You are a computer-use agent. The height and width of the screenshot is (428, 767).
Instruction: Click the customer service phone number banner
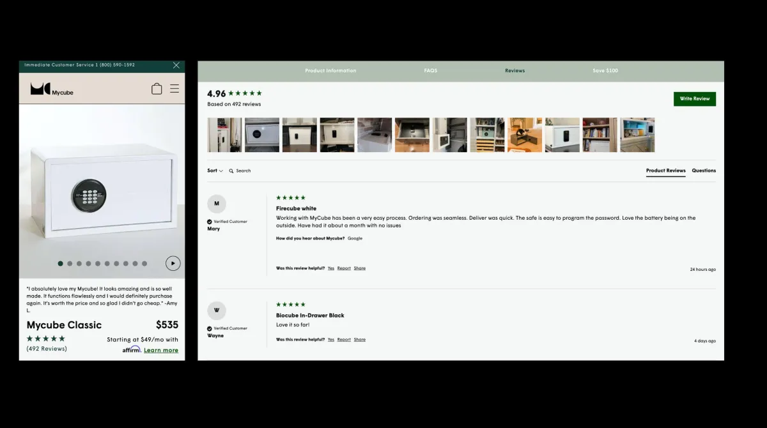(79, 65)
